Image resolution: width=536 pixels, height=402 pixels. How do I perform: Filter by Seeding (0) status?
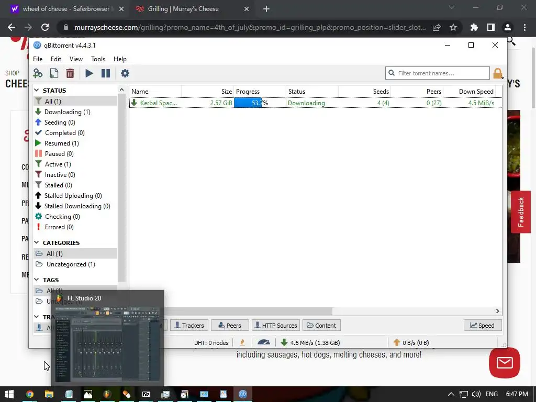pos(75,122)
